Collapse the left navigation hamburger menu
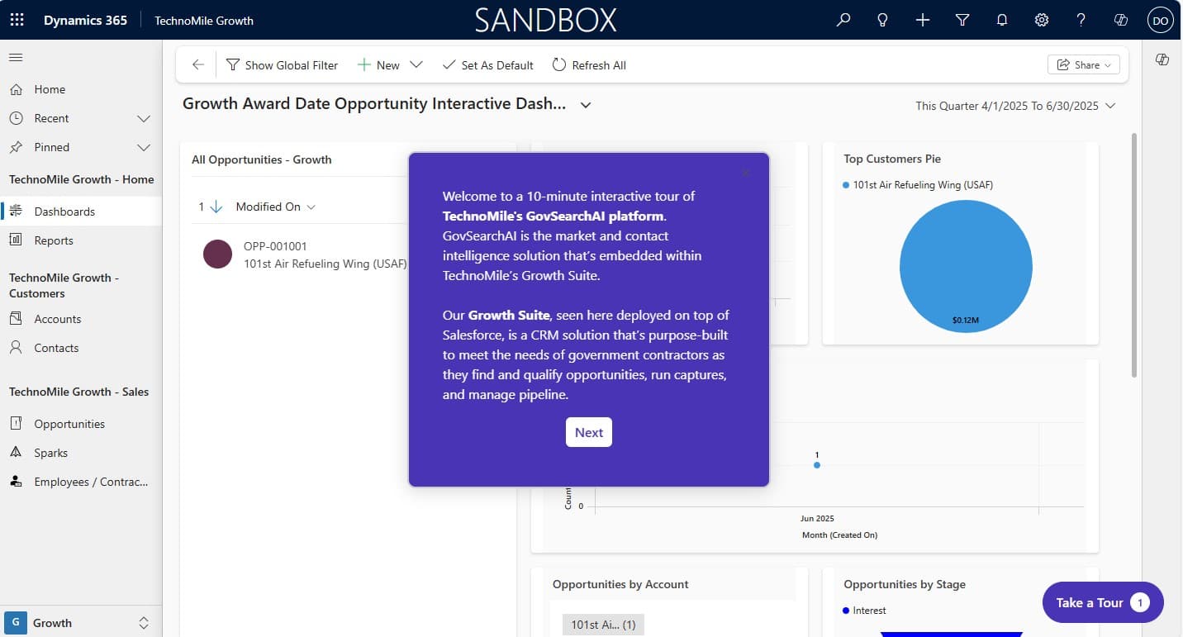Screen dimensions: 1183x637 tap(16, 57)
